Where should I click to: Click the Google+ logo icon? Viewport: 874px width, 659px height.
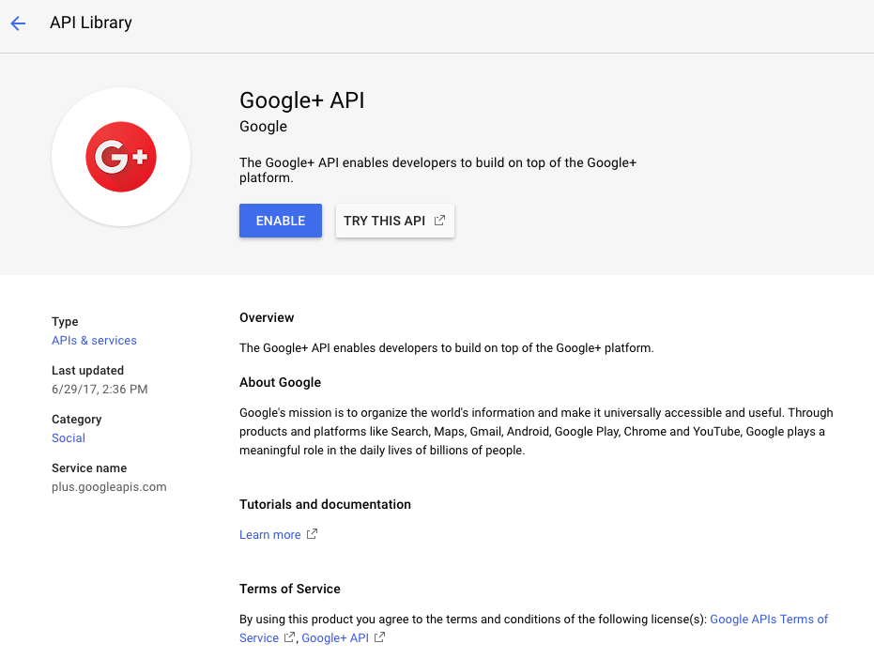(x=121, y=157)
